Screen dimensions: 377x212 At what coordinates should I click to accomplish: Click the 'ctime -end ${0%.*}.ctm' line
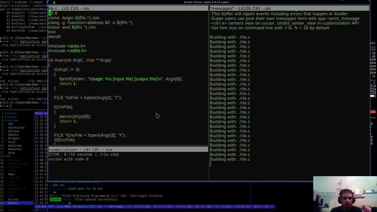[72, 27]
